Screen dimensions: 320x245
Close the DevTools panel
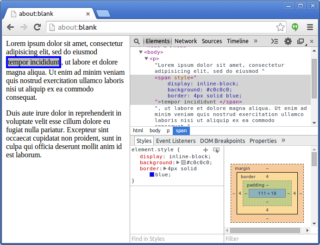pyautogui.click(x=312, y=41)
